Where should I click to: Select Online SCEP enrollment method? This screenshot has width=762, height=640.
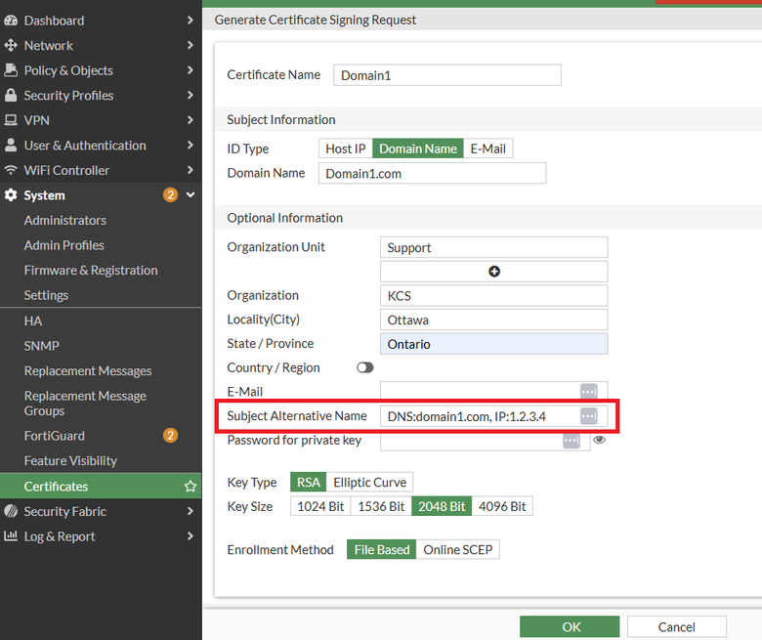click(x=458, y=549)
